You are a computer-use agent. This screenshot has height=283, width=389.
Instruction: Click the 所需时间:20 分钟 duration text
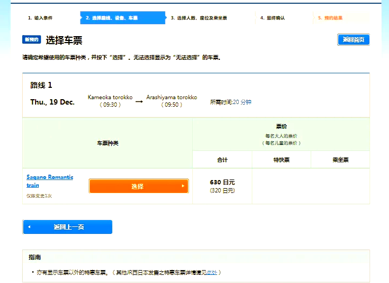click(x=231, y=102)
